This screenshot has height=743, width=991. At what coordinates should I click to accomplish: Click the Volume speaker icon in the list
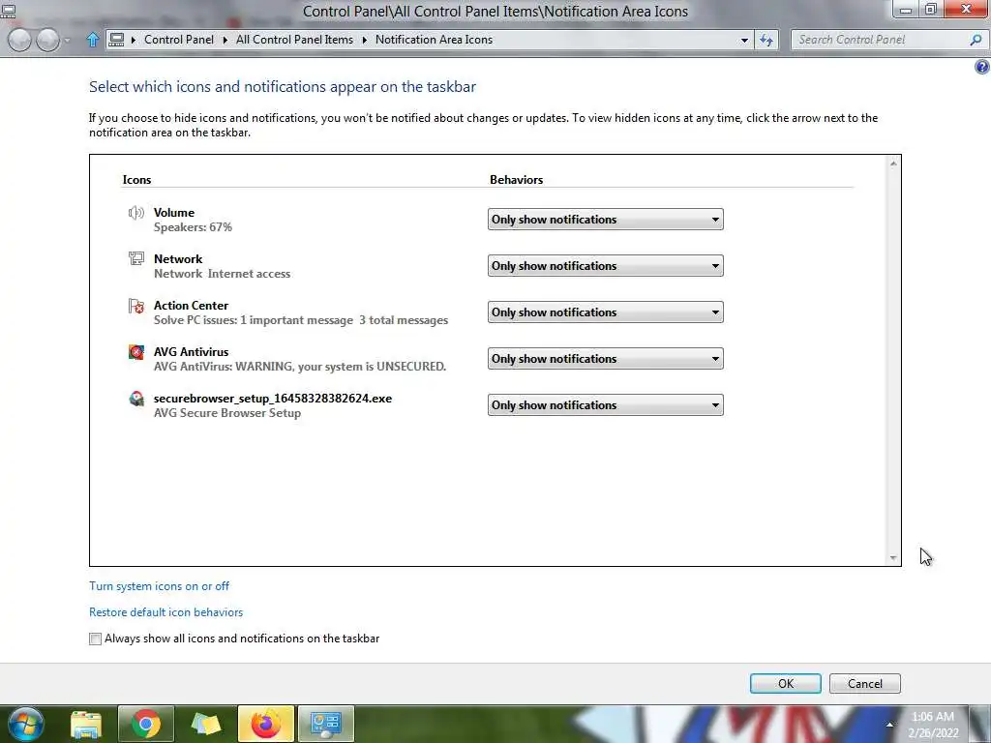(x=135, y=213)
